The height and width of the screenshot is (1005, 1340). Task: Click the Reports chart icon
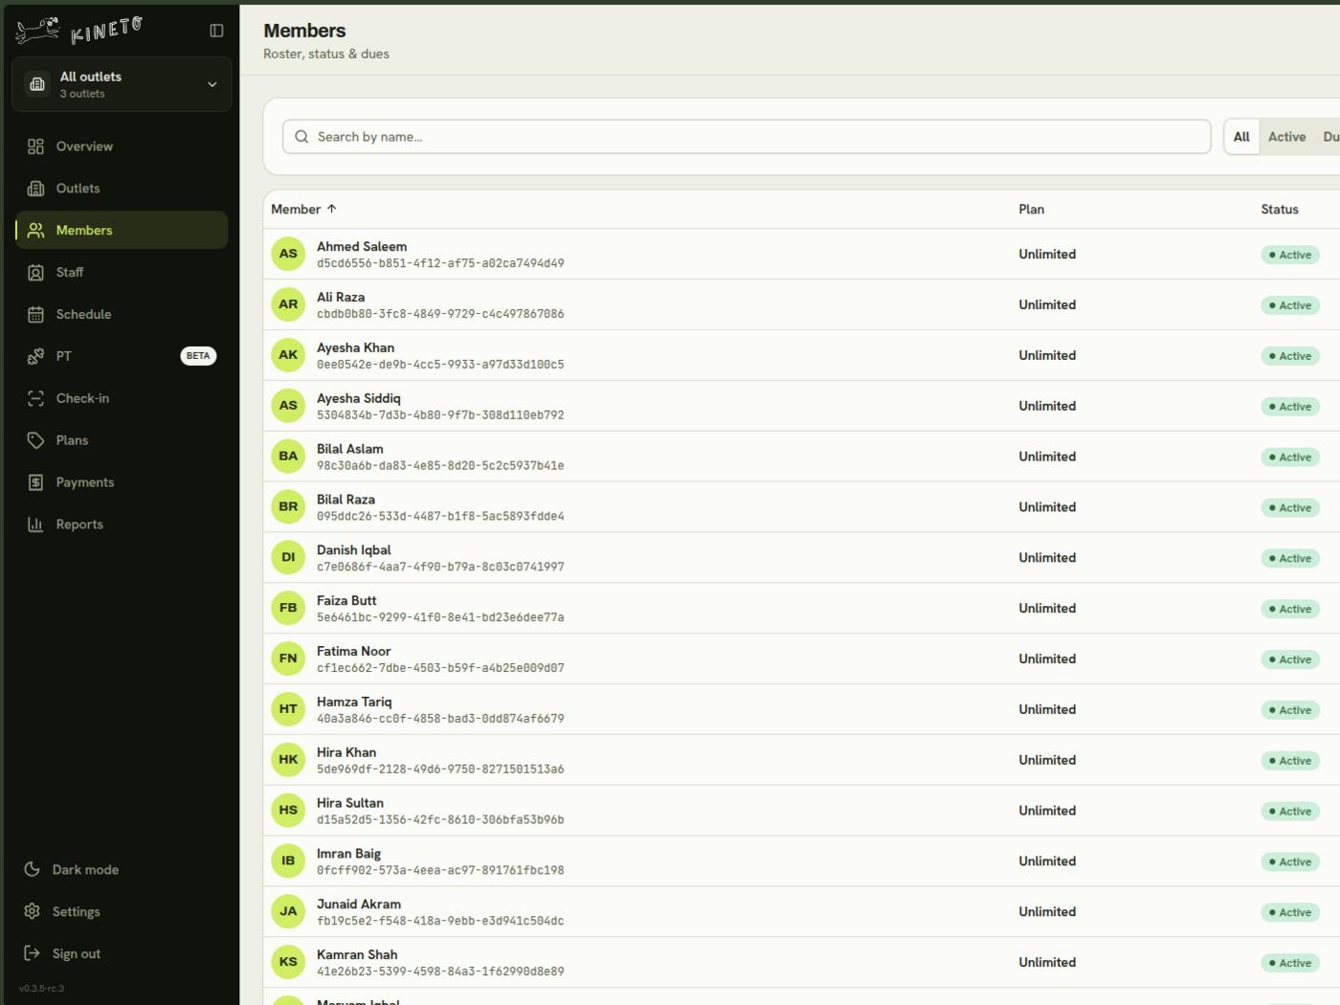pyautogui.click(x=35, y=525)
